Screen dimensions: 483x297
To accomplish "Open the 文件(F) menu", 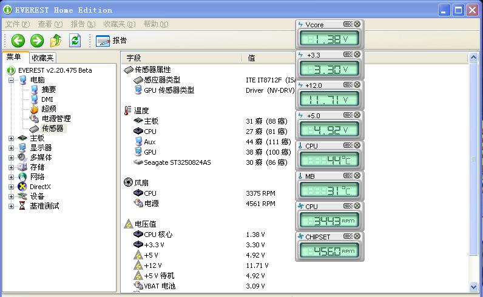I will (x=17, y=24).
